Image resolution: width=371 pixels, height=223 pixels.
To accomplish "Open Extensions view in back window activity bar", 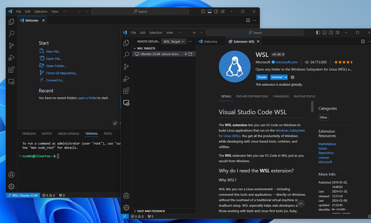I will [x=11, y=69].
